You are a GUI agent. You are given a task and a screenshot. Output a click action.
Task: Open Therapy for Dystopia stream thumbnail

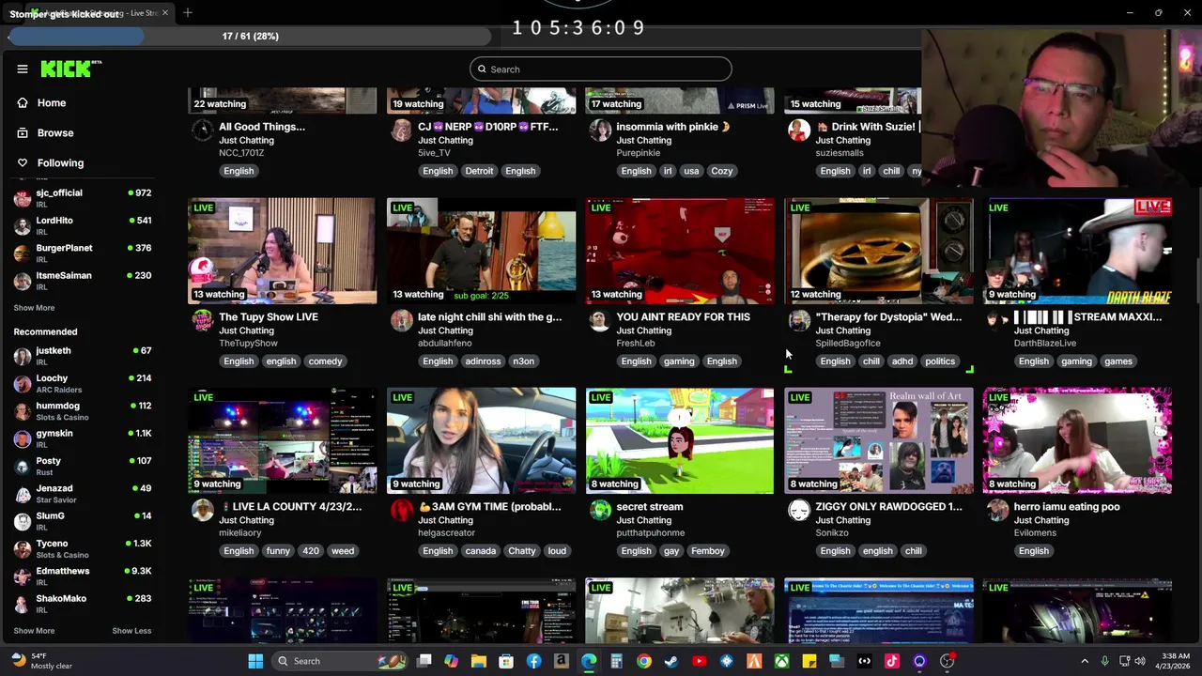[879, 251]
